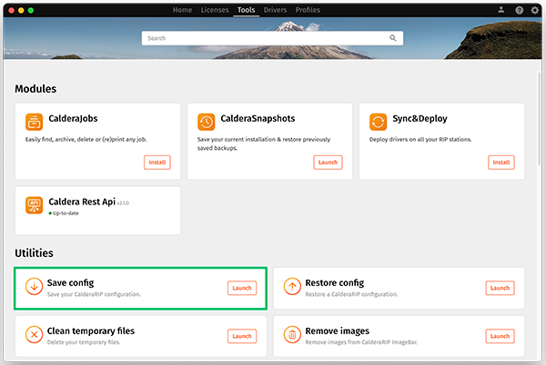
Task: Click the Restore config upload arrow icon
Action: (292, 287)
